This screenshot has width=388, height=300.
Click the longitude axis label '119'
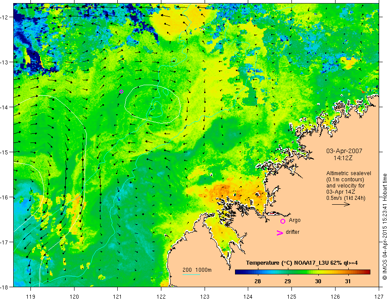(x=31, y=296)
